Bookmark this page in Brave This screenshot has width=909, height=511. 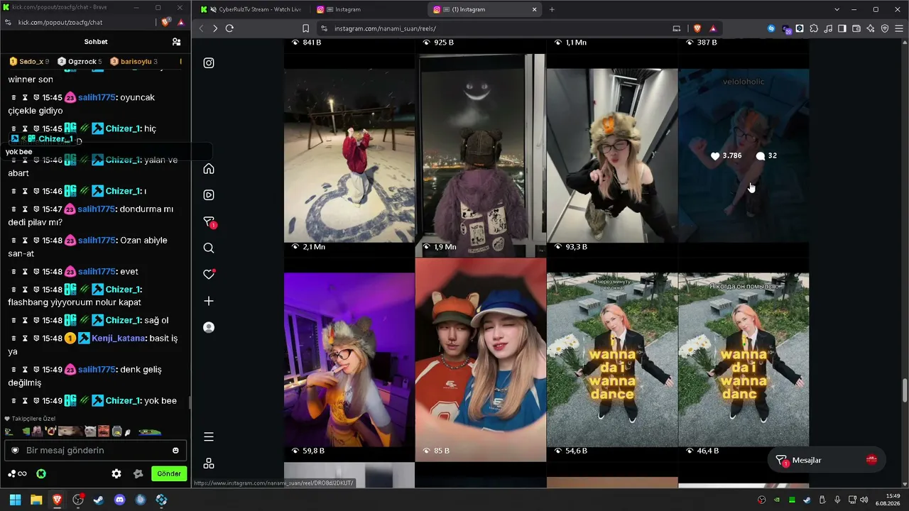pos(305,28)
